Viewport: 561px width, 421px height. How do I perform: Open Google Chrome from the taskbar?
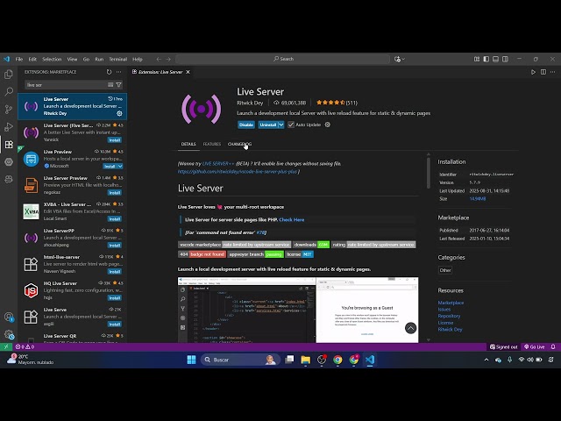337,360
